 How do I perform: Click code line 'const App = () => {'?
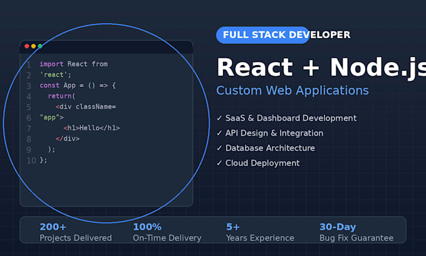tap(78, 86)
